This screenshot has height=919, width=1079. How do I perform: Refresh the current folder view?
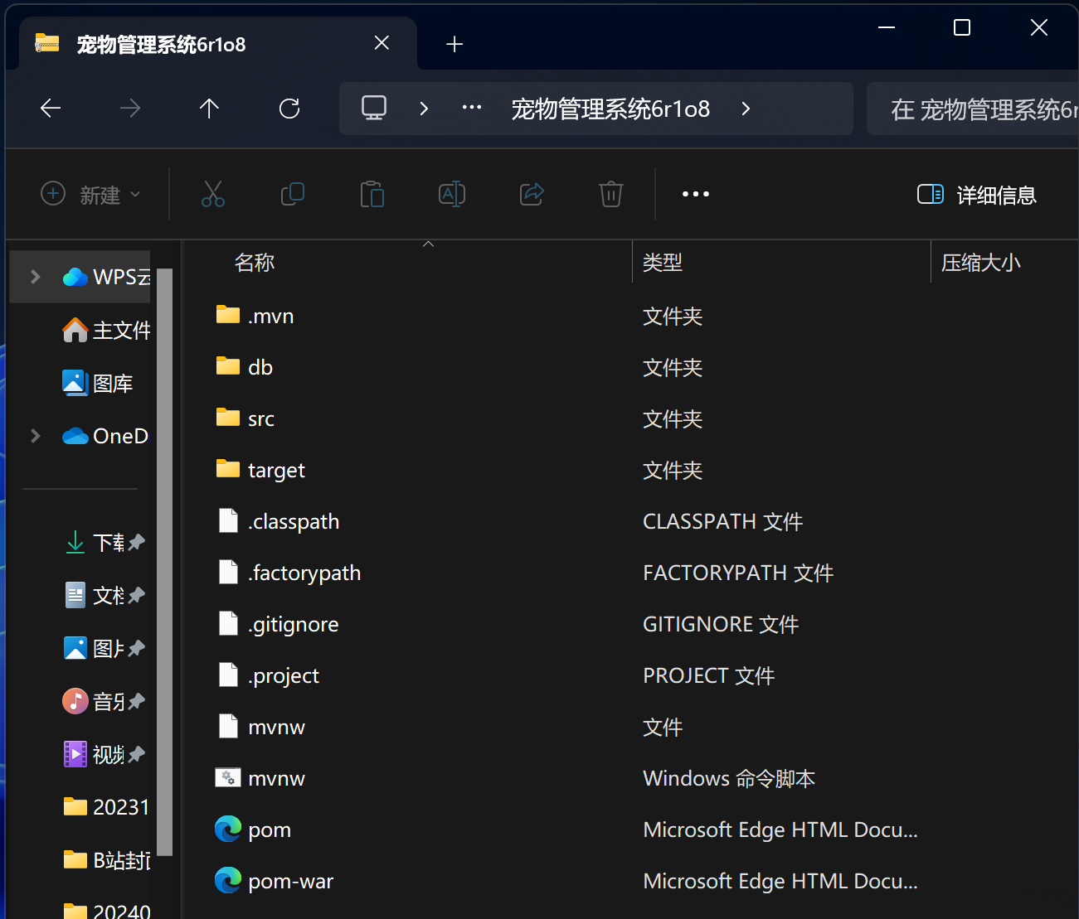point(289,109)
